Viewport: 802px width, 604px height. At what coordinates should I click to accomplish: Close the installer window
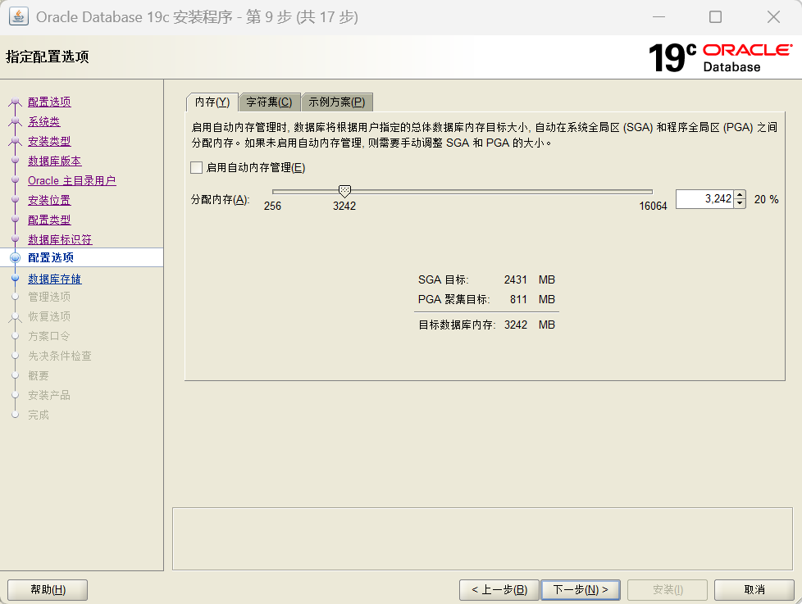[773, 17]
